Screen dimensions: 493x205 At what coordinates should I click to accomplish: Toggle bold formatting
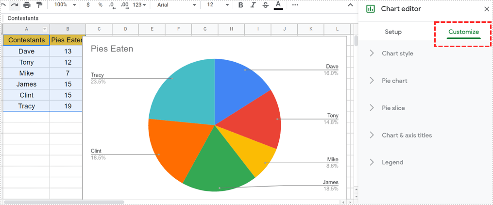click(241, 5)
